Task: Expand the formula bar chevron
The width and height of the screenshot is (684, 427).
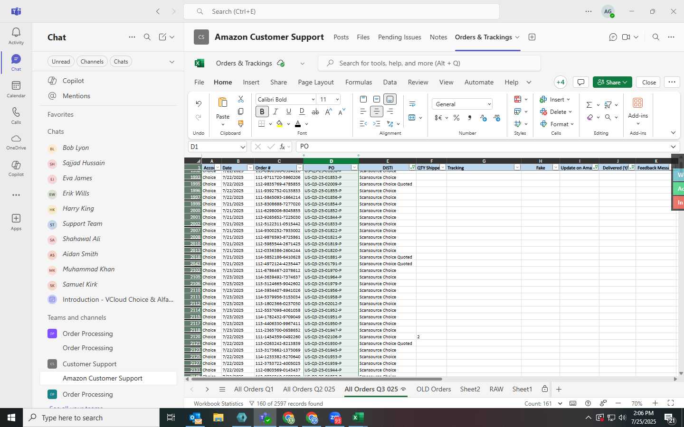Action: pos(673,147)
